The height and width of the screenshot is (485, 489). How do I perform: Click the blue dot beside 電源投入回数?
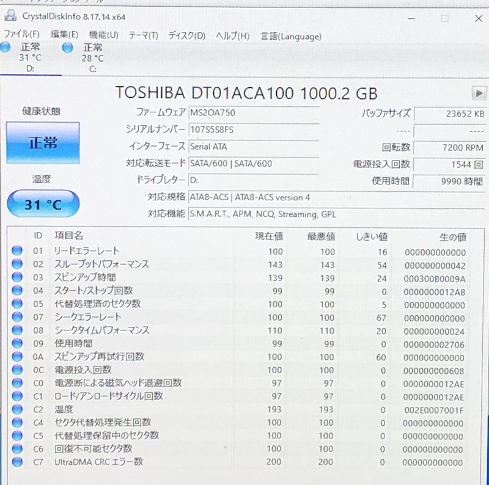click(17, 370)
